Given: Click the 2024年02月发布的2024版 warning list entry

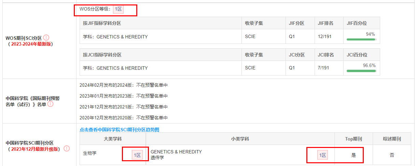Looking at the screenshot, I should [124, 85].
